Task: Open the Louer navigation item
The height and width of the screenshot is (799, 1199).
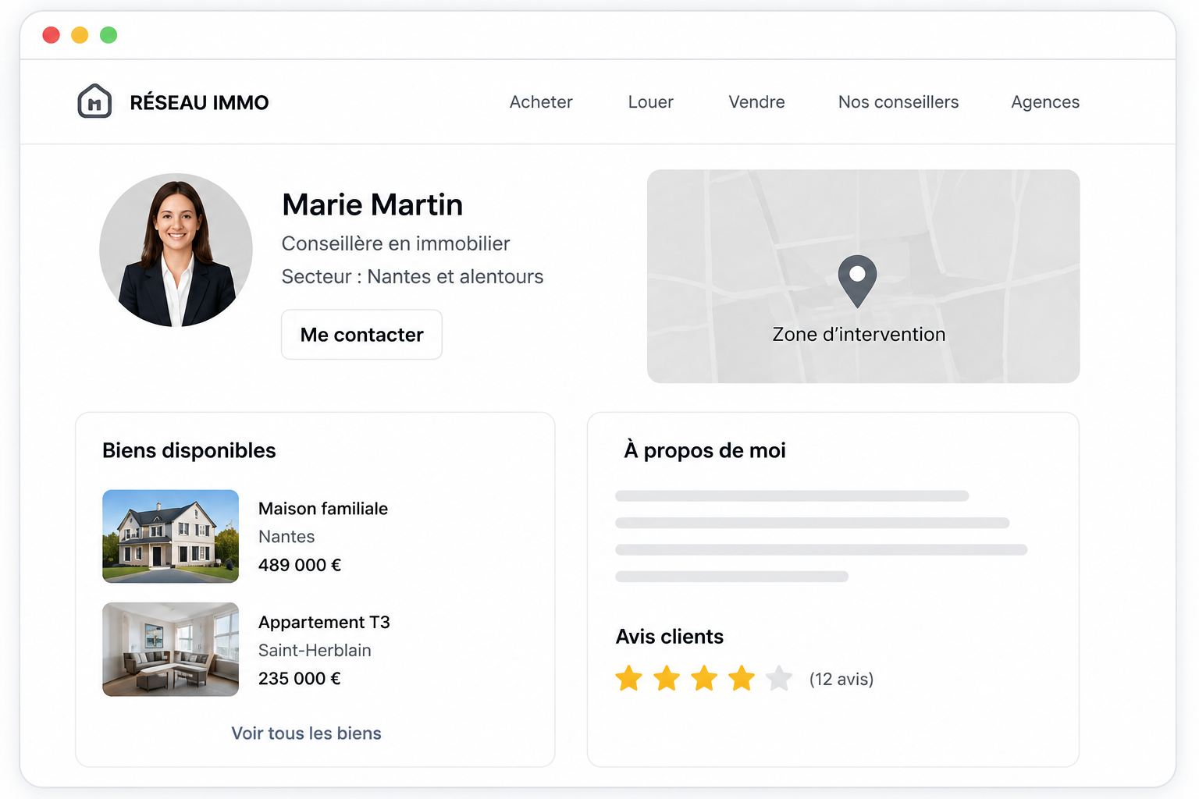Action: point(650,102)
